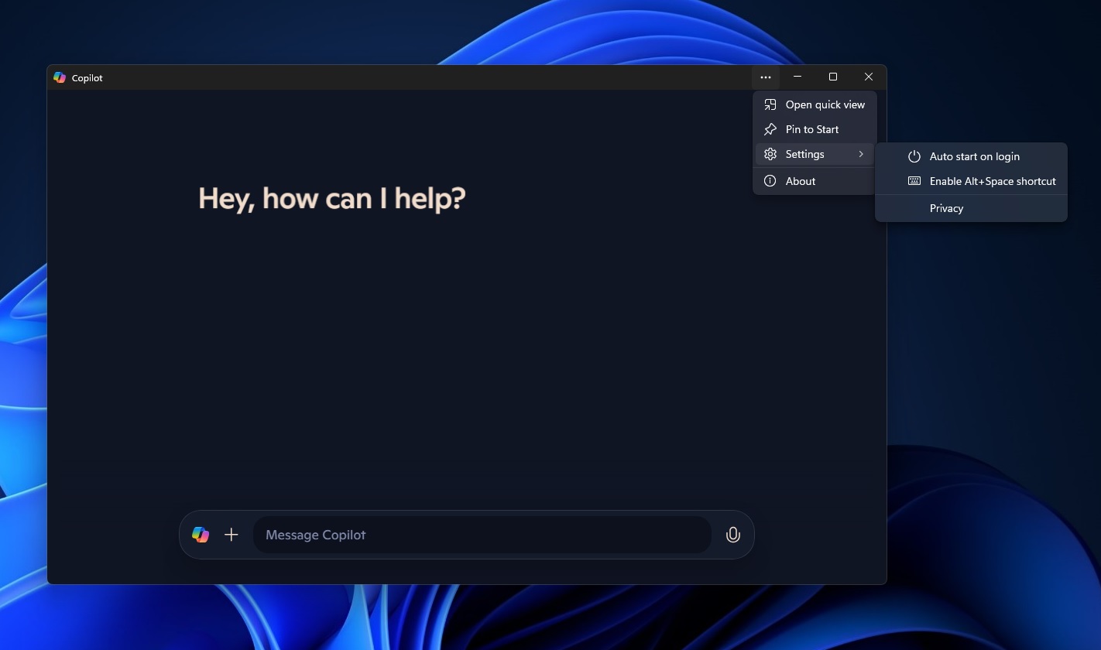Viewport: 1101px width, 650px height.
Task: Click the info icon next to About
Action: tap(770, 181)
